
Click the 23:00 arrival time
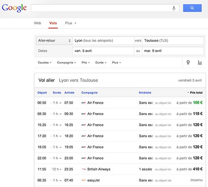pos(69,158)
